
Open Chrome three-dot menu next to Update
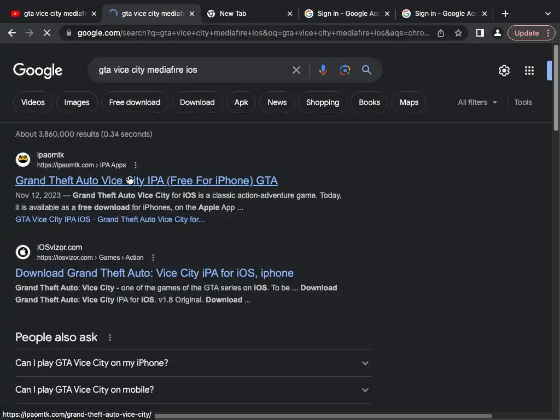[548, 33]
